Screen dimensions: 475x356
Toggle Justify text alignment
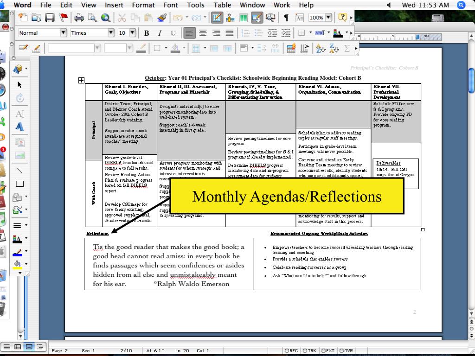click(230, 33)
